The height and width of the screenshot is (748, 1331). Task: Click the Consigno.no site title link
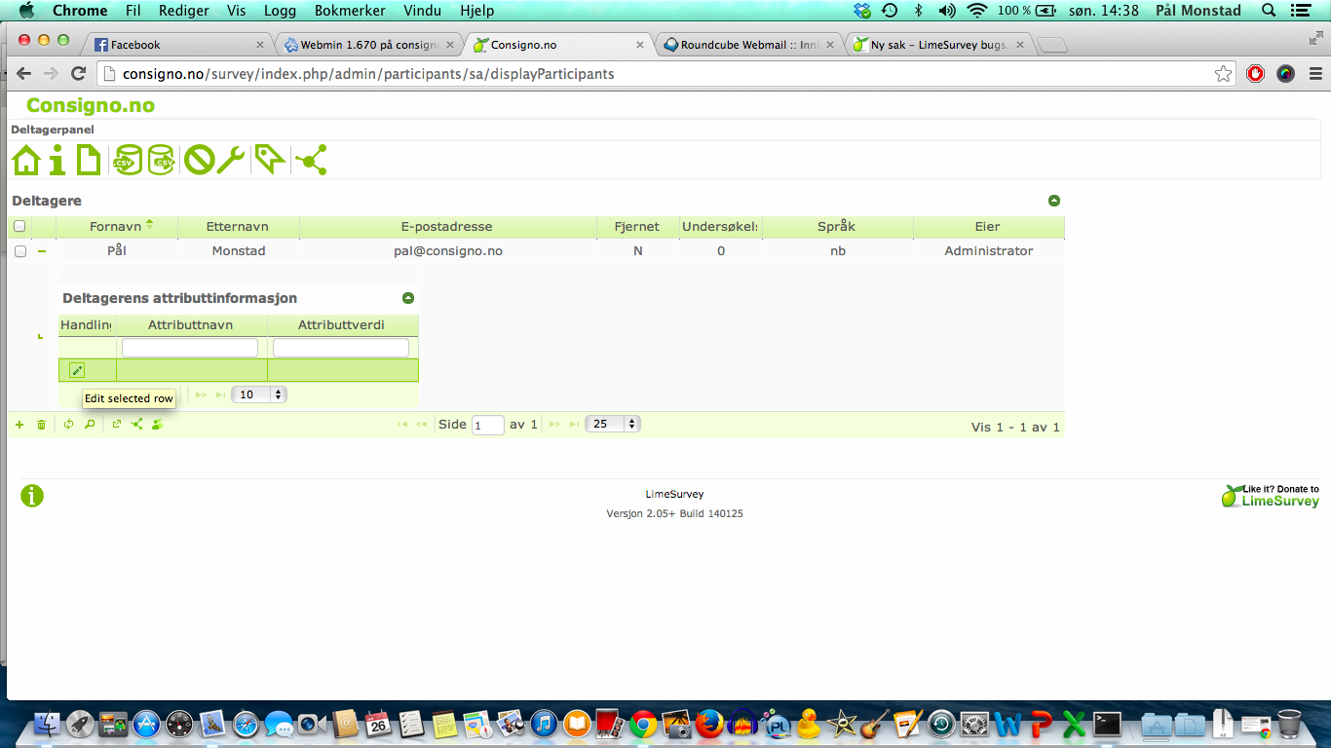point(91,105)
